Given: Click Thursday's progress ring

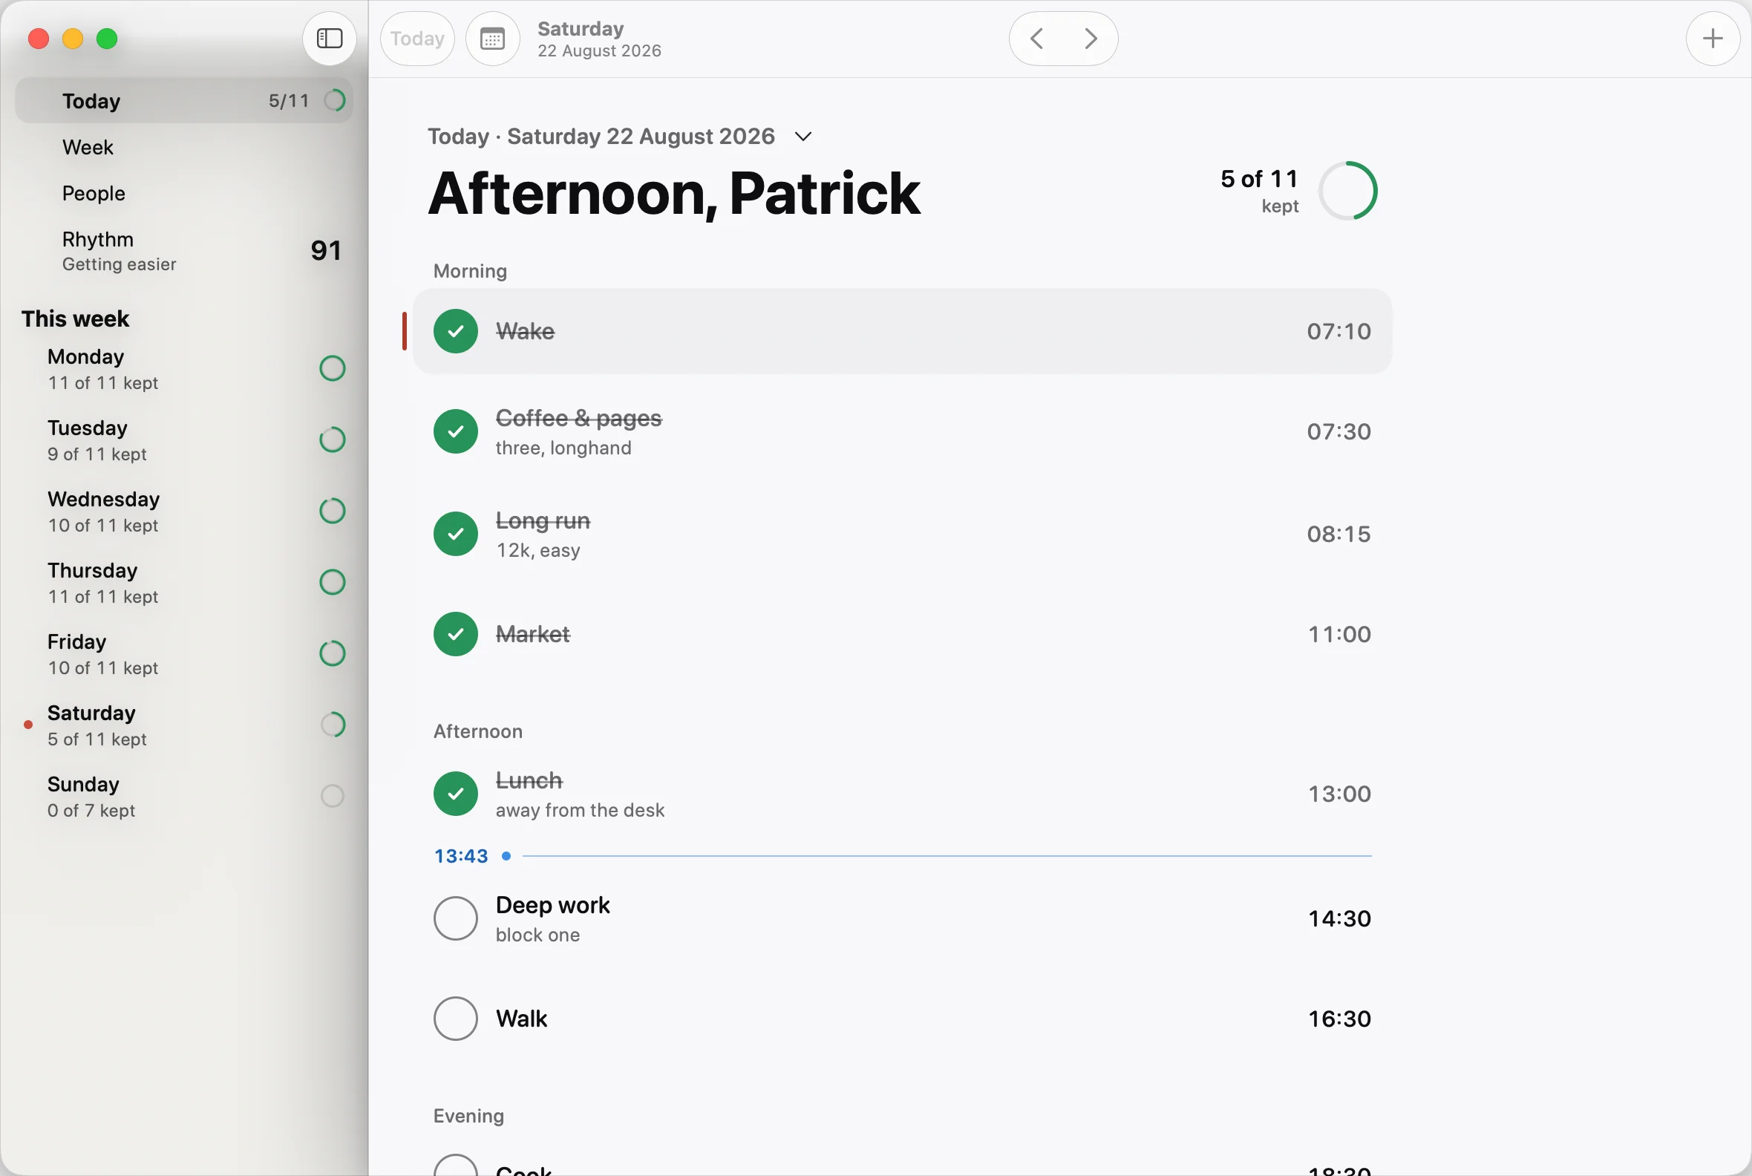Looking at the screenshot, I should coord(333,582).
